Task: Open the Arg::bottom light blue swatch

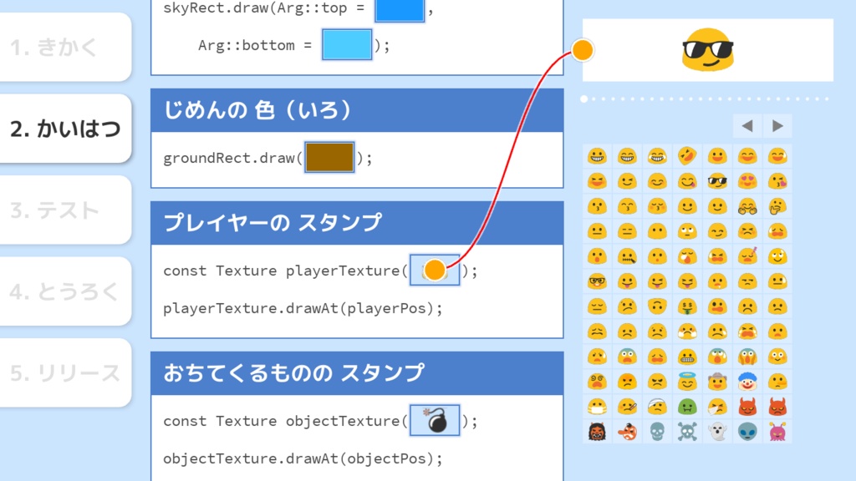Action: click(x=347, y=45)
